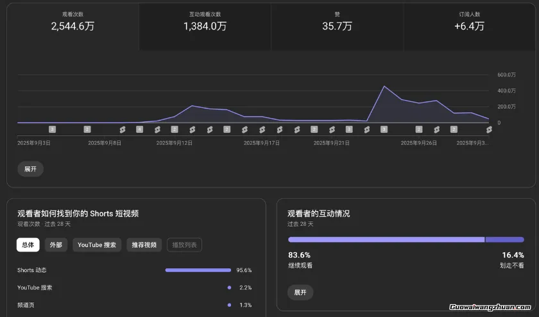
Task: Expand the 观看者的互动情况 card with 展开
Action: pos(300,292)
